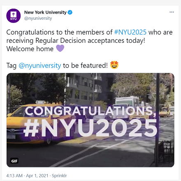This screenshot has height=181, width=181.
Task: Click the blue verified badge
Action: click(70, 12)
